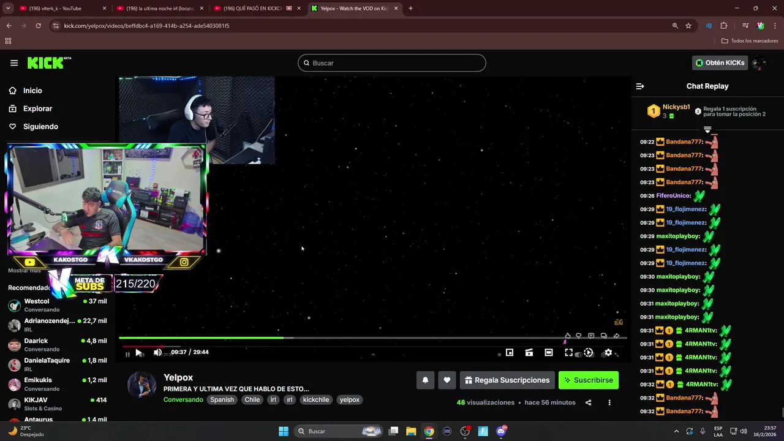Seek on the green video progress bar

pyautogui.click(x=372, y=337)
